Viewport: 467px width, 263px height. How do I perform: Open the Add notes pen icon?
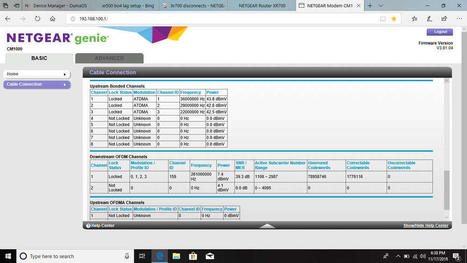(x=429, y=19)
